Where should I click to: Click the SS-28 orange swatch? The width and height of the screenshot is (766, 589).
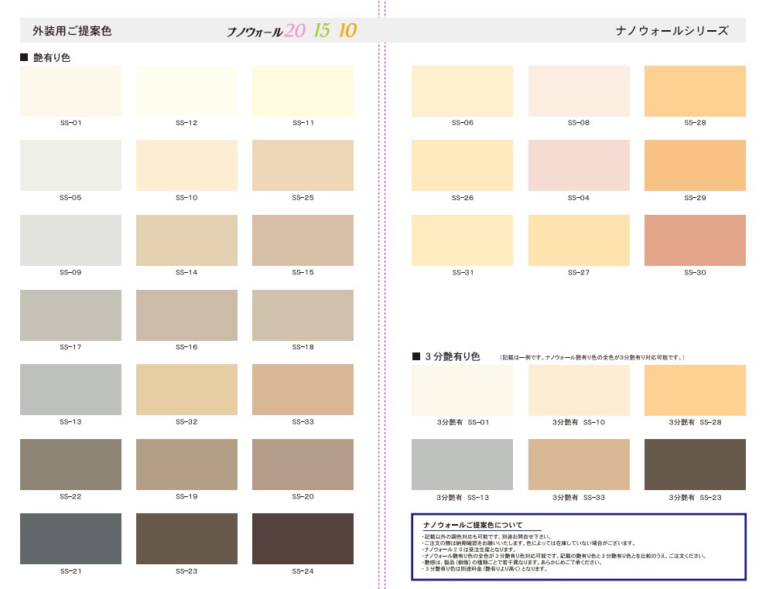pos(694,90)
